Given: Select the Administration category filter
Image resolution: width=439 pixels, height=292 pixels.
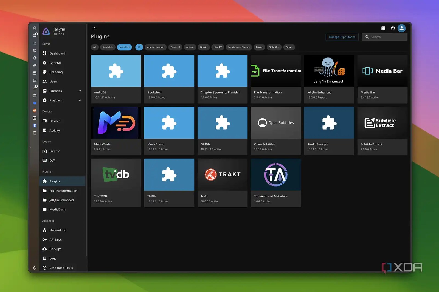Looking at the screenshot, I should tap(156, 47).
